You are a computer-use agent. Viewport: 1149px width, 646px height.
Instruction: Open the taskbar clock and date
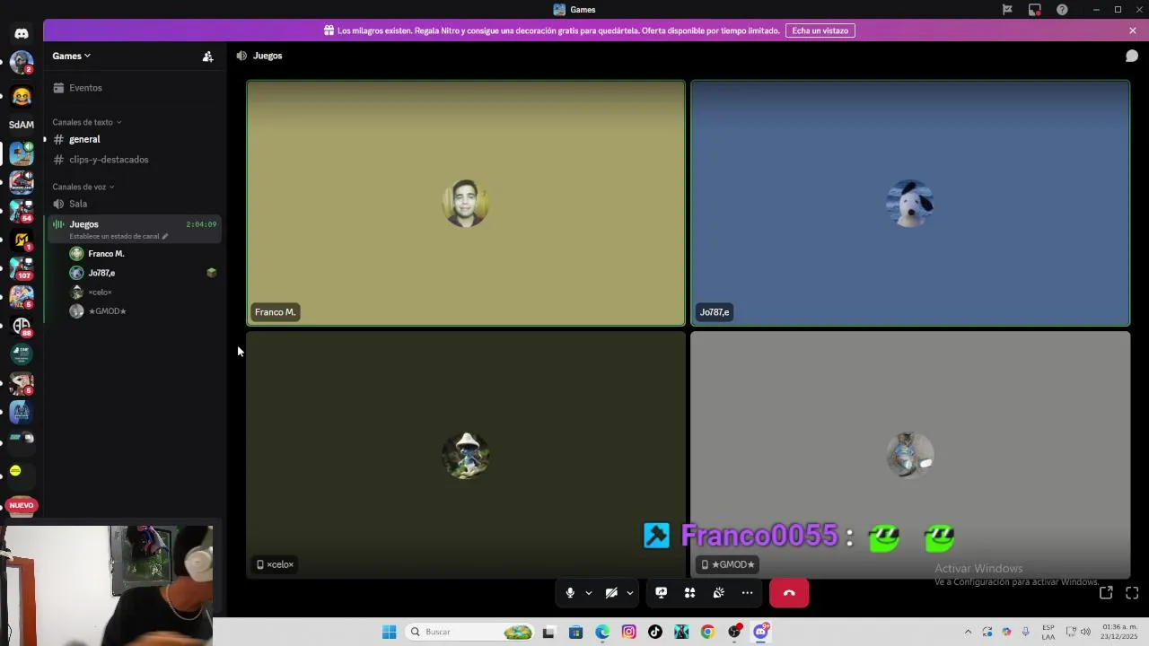pos(1119,632)
